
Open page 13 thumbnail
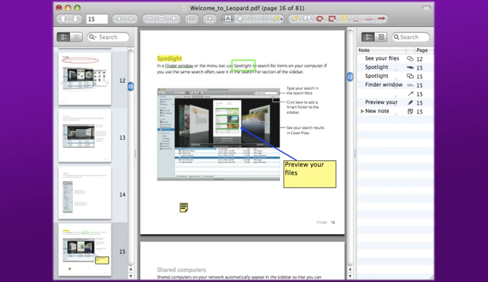pyautogui.click(x=85, y=135)
